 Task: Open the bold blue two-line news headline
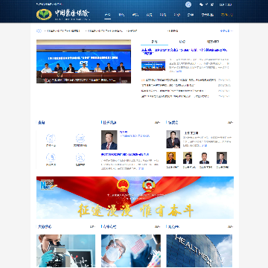point(185,51)
